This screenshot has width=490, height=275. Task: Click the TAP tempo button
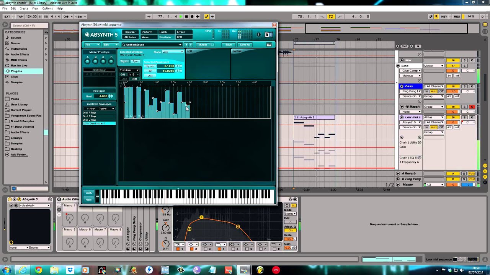tap(20, 16)
